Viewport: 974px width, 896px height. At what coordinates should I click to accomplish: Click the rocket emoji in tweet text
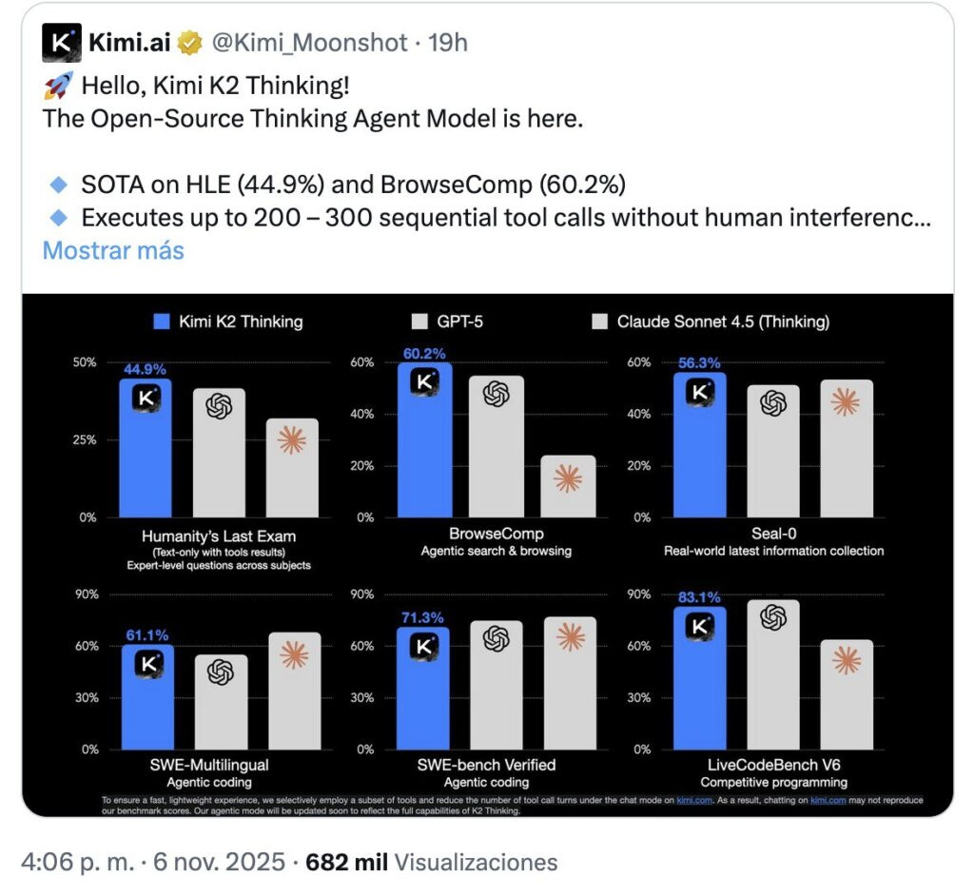(x=58, y=87)
